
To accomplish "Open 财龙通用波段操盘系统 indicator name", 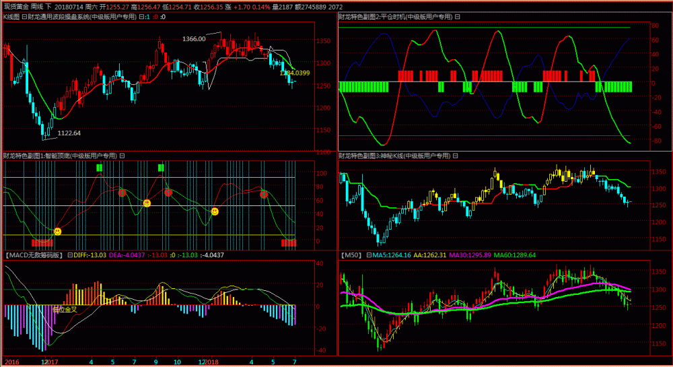I will pos(82,17).
